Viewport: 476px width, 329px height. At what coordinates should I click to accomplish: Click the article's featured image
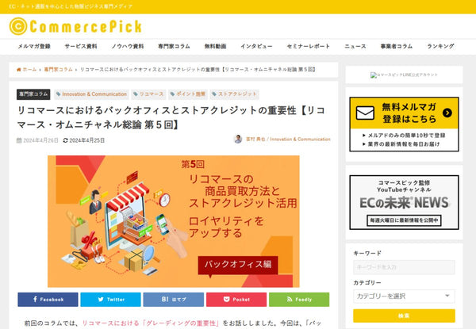(173, 221)
